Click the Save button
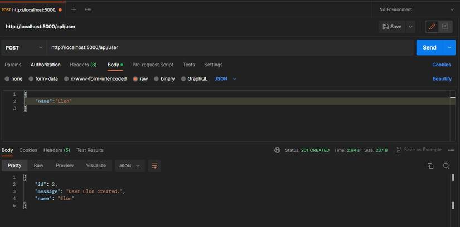Image resolution: width=460 pixels, height=227 pixels. 392,27
